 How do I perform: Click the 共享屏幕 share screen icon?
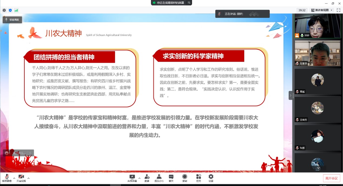[132, 178]
